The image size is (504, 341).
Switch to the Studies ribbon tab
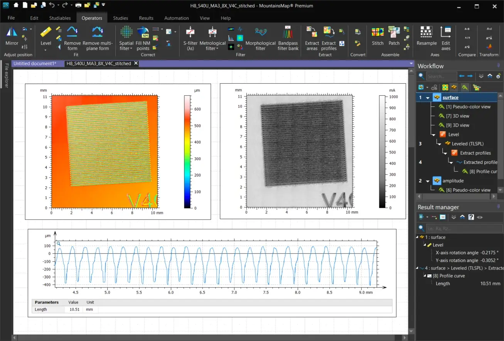(120, 18)
